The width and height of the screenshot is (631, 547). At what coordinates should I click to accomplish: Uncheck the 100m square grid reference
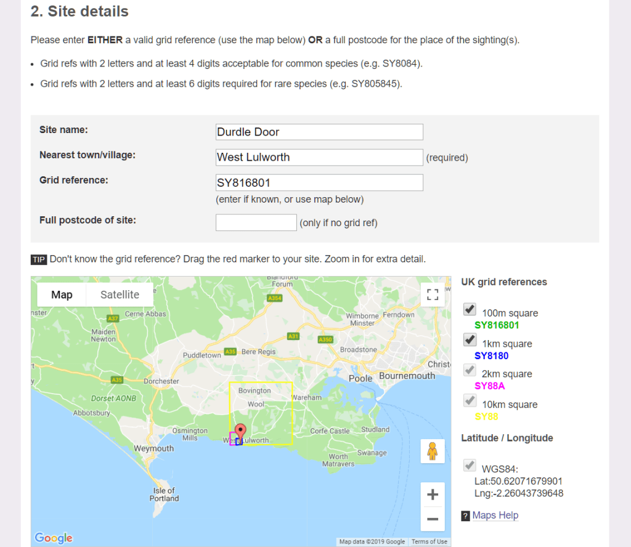click(470, 309)
